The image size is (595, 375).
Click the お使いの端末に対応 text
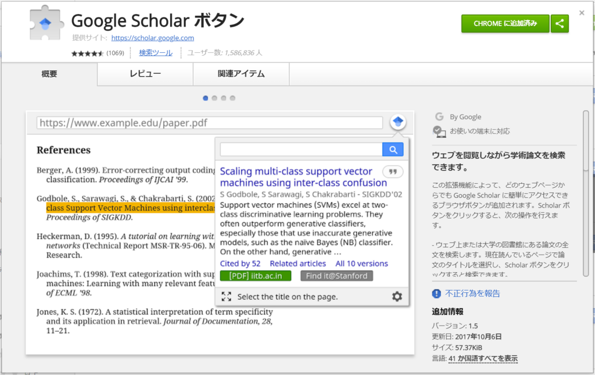480,131
